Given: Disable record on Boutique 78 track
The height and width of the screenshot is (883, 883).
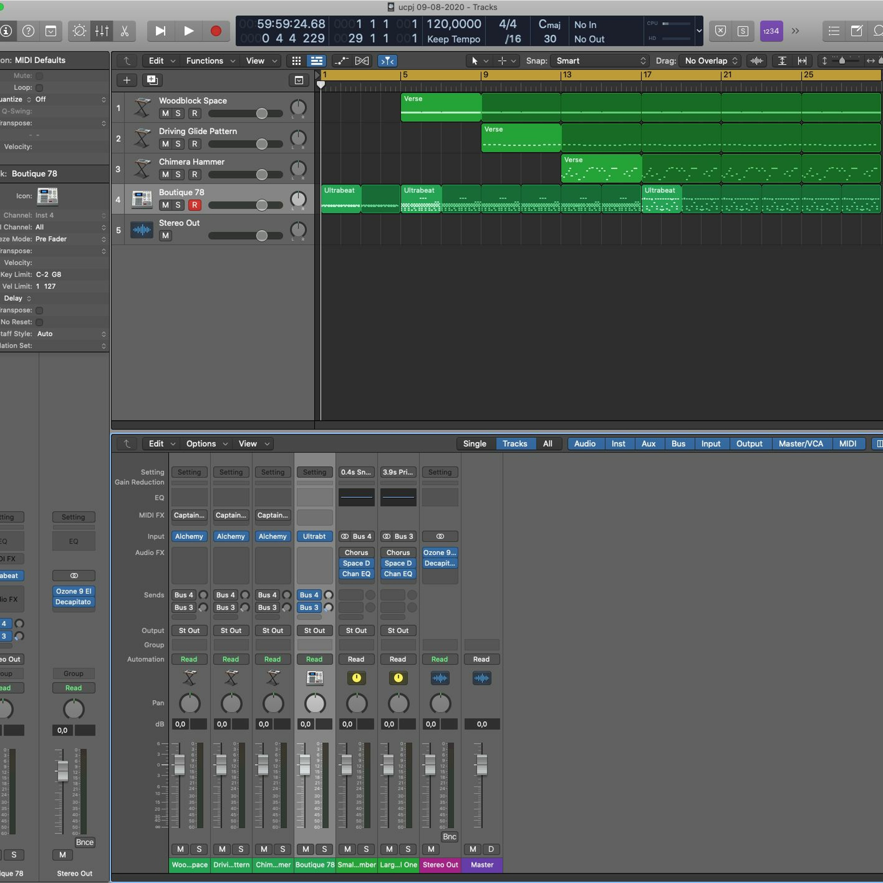Looking at the screenshot, I should [x=195, y=205].
